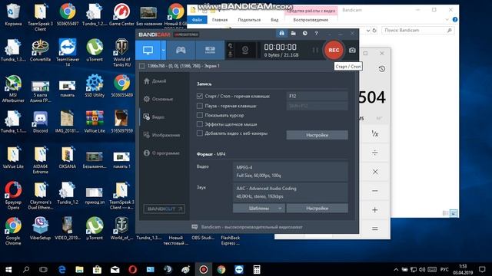Select Bandicam HDMI device recording mode

pyautogui.click(x=210, y=50)
